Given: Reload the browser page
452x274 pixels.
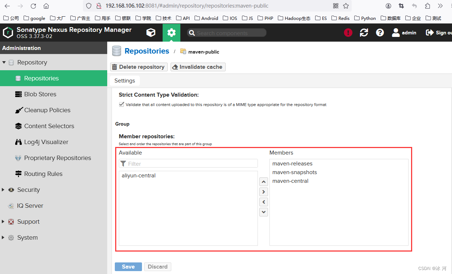Looking at the screenshot, I should point(33,6).
